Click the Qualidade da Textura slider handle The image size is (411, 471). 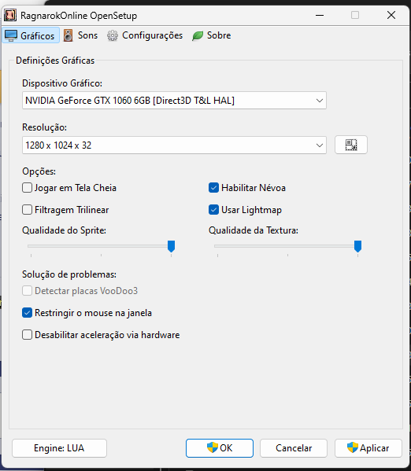point(357,246)
